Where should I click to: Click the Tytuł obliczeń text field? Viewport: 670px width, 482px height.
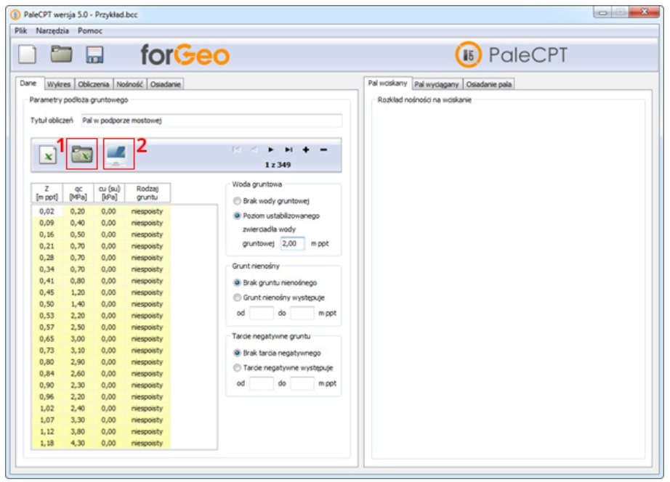point(210,120)
